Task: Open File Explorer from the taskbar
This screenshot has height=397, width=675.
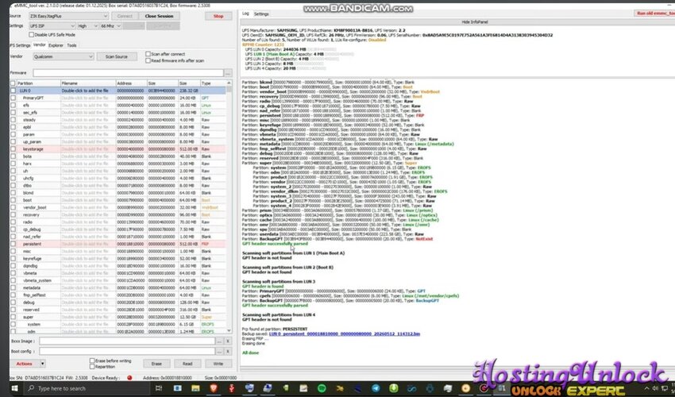Action: (x=195, y=388)
